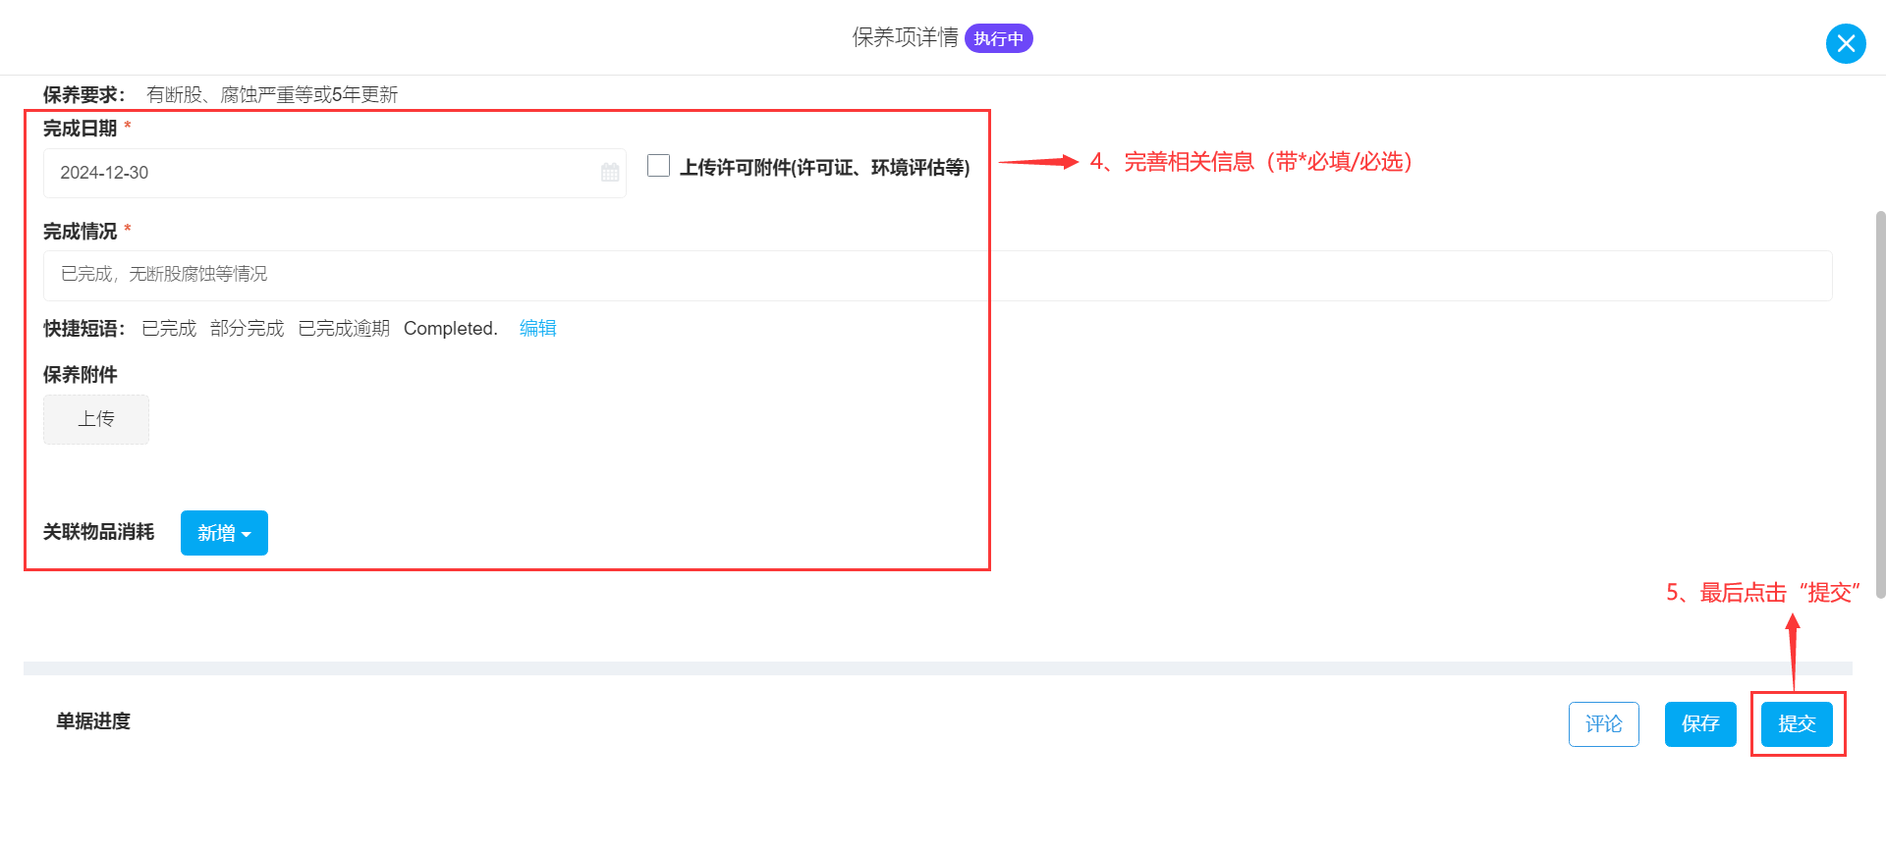Click the 完成情况 field label
This screenshot has height=851, width=1886.
(x=80, y=232)
